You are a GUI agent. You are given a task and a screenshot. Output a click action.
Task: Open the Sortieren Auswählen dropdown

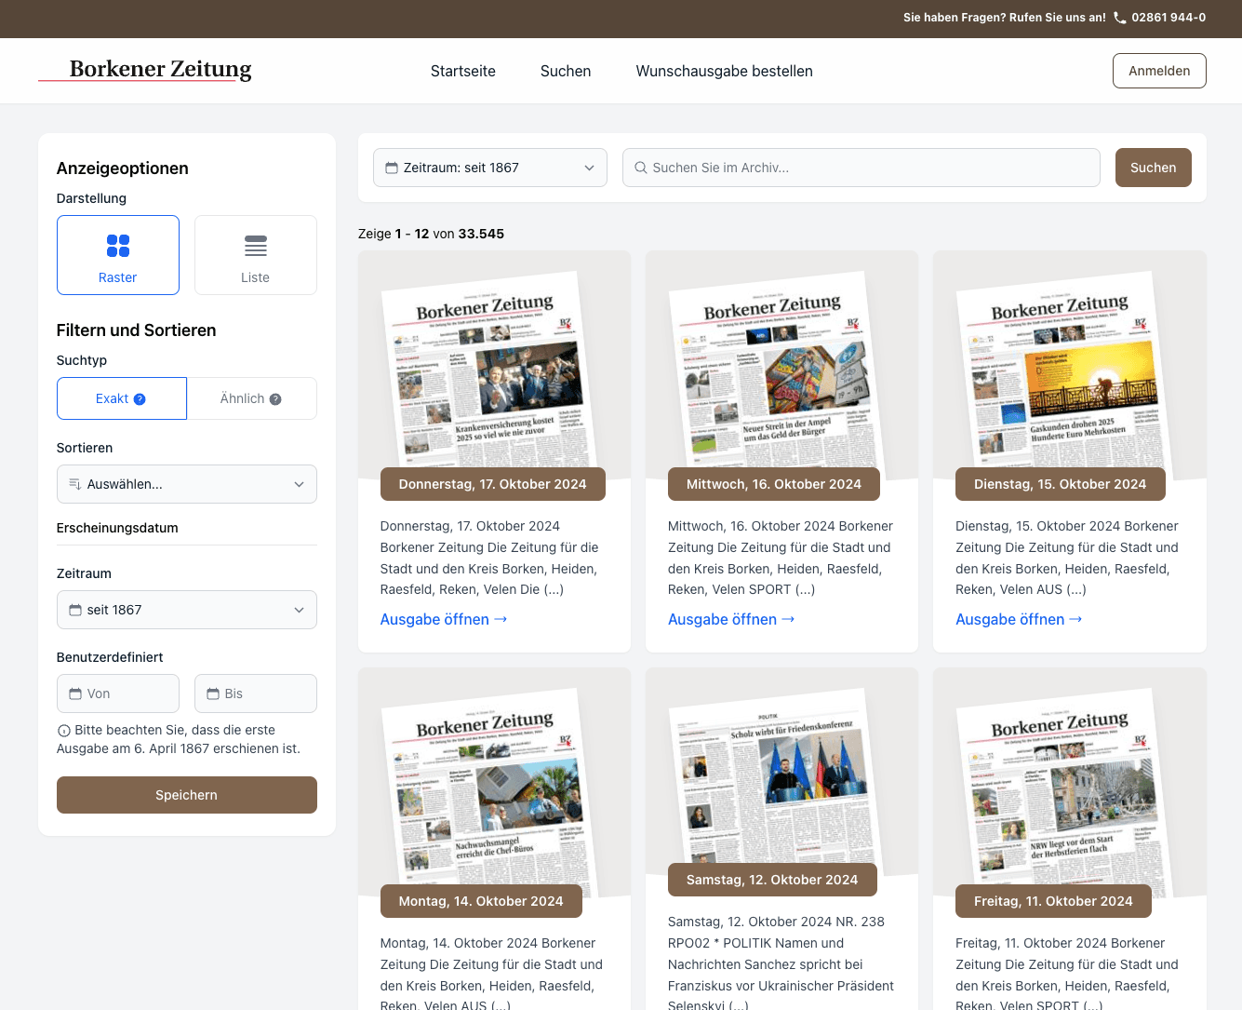click(186, 484)
